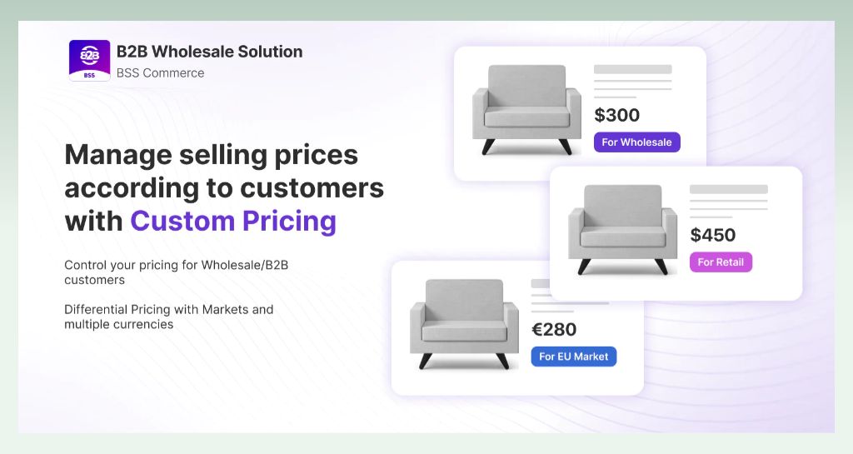Screen dimensions: 853x454
Task: Click the $300 price text
Action: [617, 115]
